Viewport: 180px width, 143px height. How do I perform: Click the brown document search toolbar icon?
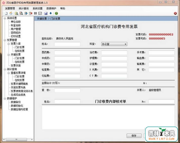(x=21, y=13)
